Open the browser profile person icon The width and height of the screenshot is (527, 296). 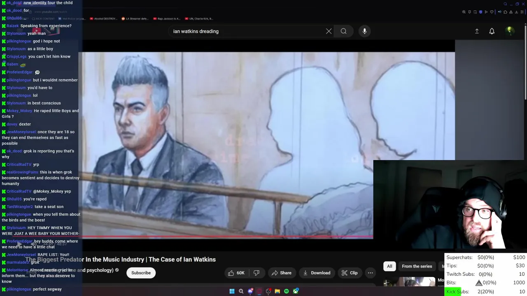(511, 12)
